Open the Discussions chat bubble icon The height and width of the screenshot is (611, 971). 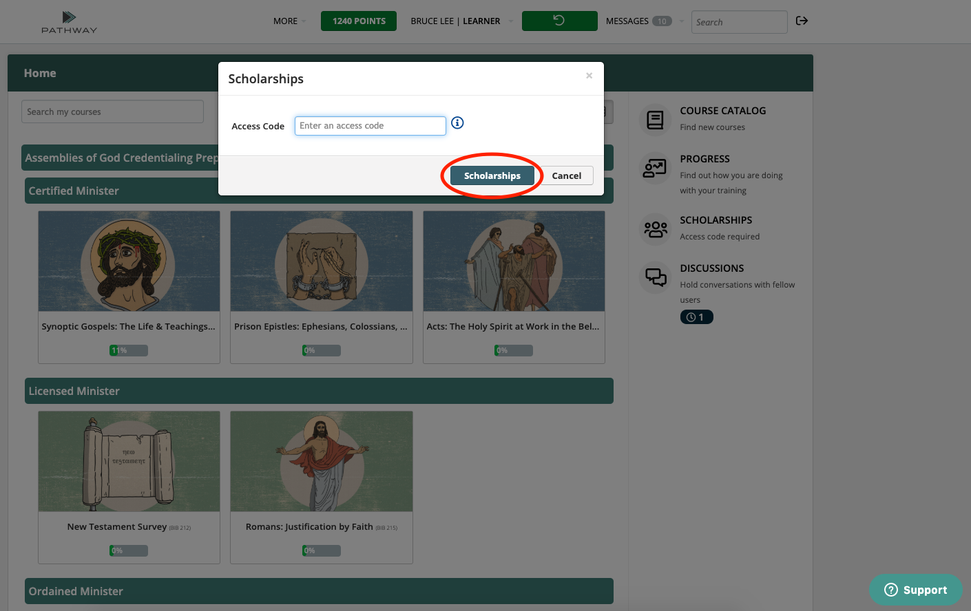click(x=655, y=277)
